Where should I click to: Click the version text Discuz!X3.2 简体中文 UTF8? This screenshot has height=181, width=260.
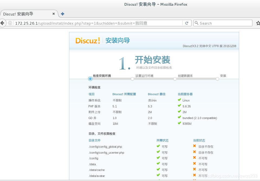click(201, 46)
